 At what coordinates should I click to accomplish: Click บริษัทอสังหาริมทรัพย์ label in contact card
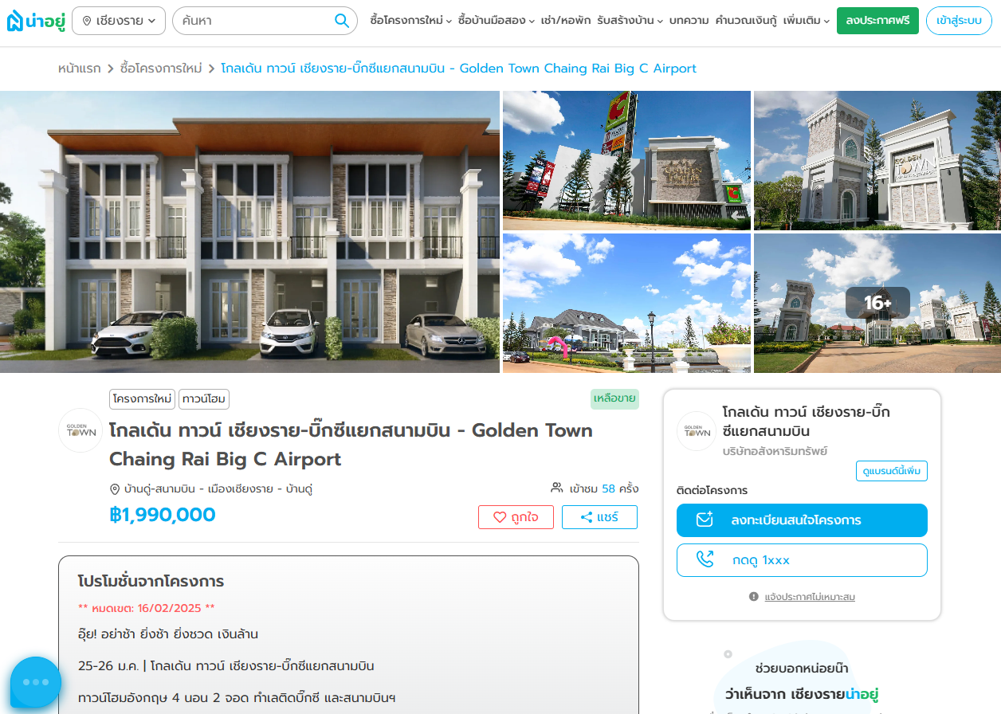[x=775, y=451]
